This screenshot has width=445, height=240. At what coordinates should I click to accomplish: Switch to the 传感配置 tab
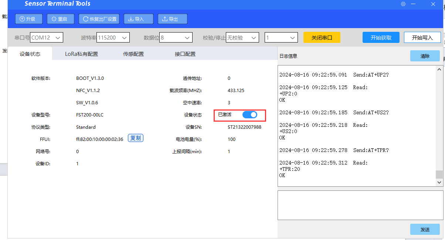[133, 54]
